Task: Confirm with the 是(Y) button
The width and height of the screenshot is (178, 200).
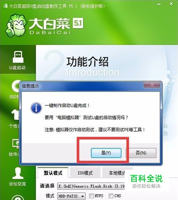Action: (106, 153)
